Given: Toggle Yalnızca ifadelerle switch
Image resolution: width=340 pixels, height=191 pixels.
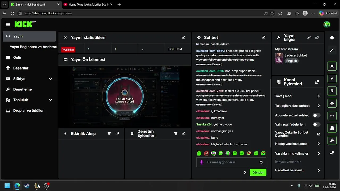Looking at the screenshot, I should 317,124.
